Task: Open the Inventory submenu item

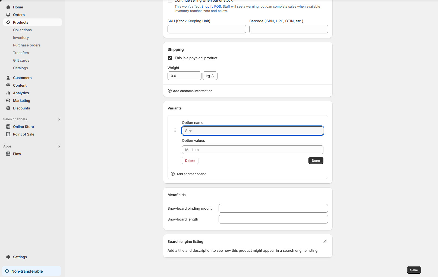Action: click(21, 37)
